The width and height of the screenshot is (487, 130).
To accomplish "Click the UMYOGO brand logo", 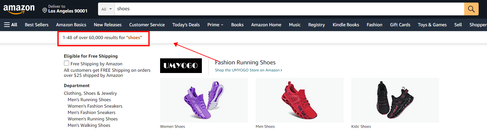I will pyautogui.click(x=181, y=66).
